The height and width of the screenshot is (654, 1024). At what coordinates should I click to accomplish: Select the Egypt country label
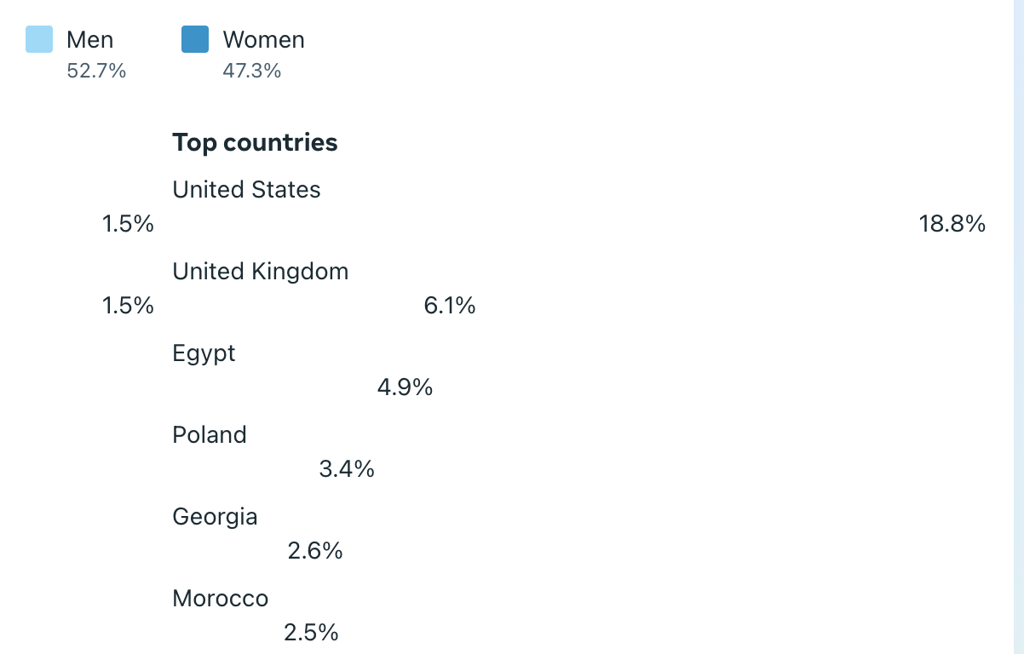(x=204, y=354)
